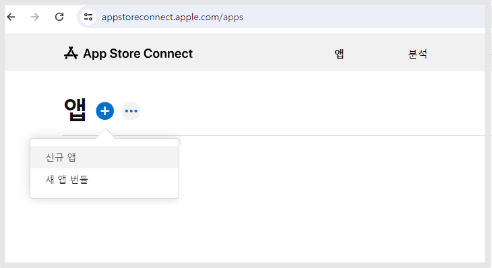Click empty address bar space right of URL

click(x=361, y=17)
